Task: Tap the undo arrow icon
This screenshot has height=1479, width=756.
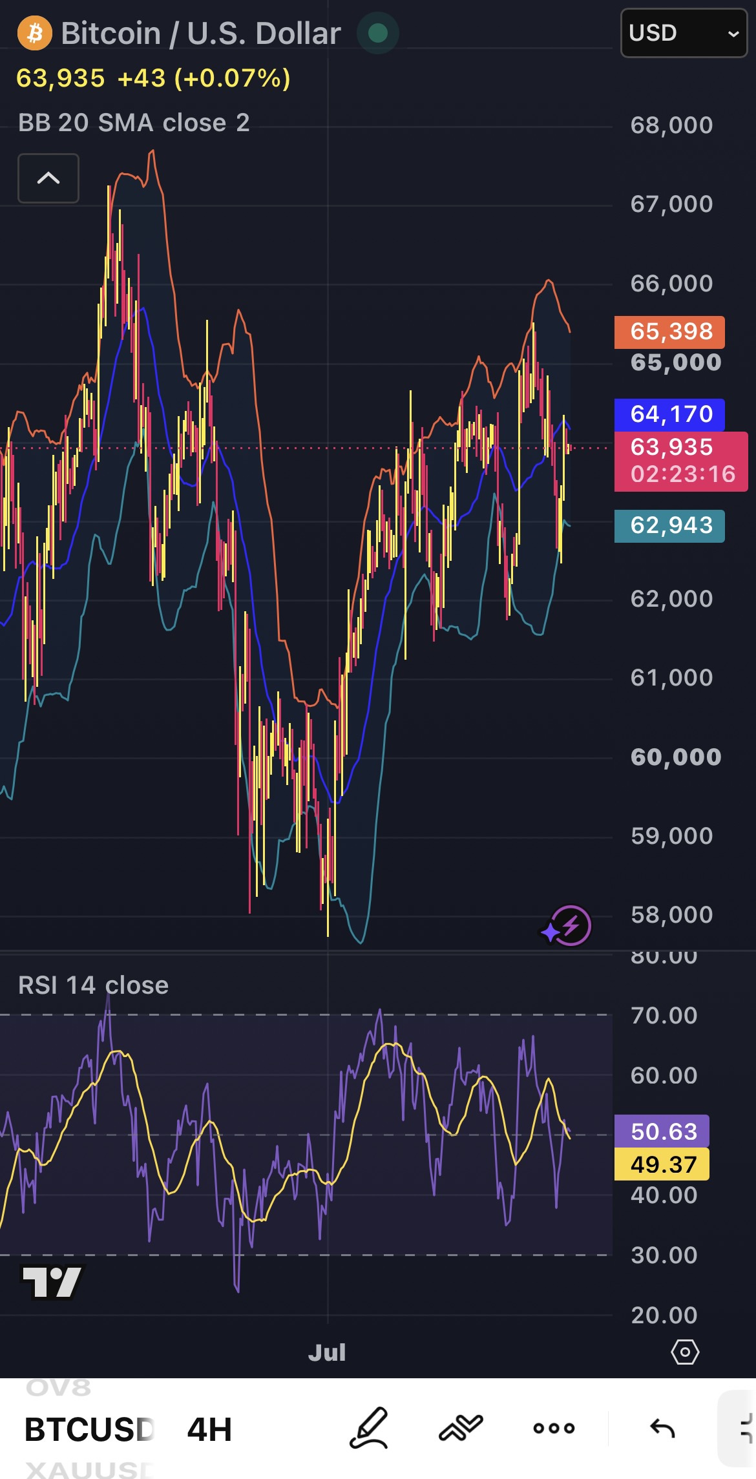Action: [662, 1429]
